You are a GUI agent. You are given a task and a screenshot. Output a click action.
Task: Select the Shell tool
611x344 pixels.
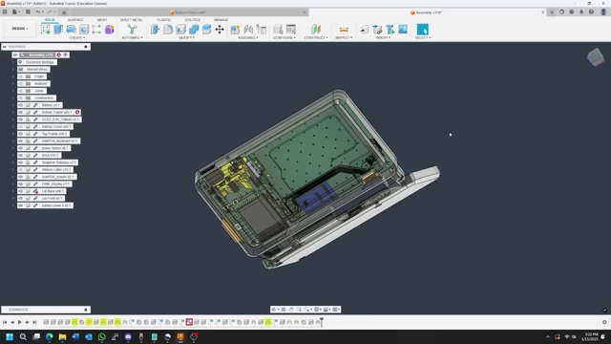(180, 30)
